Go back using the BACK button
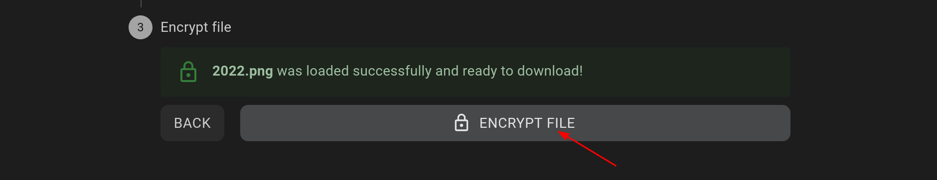The image size is (937, 180). point(192,123)
